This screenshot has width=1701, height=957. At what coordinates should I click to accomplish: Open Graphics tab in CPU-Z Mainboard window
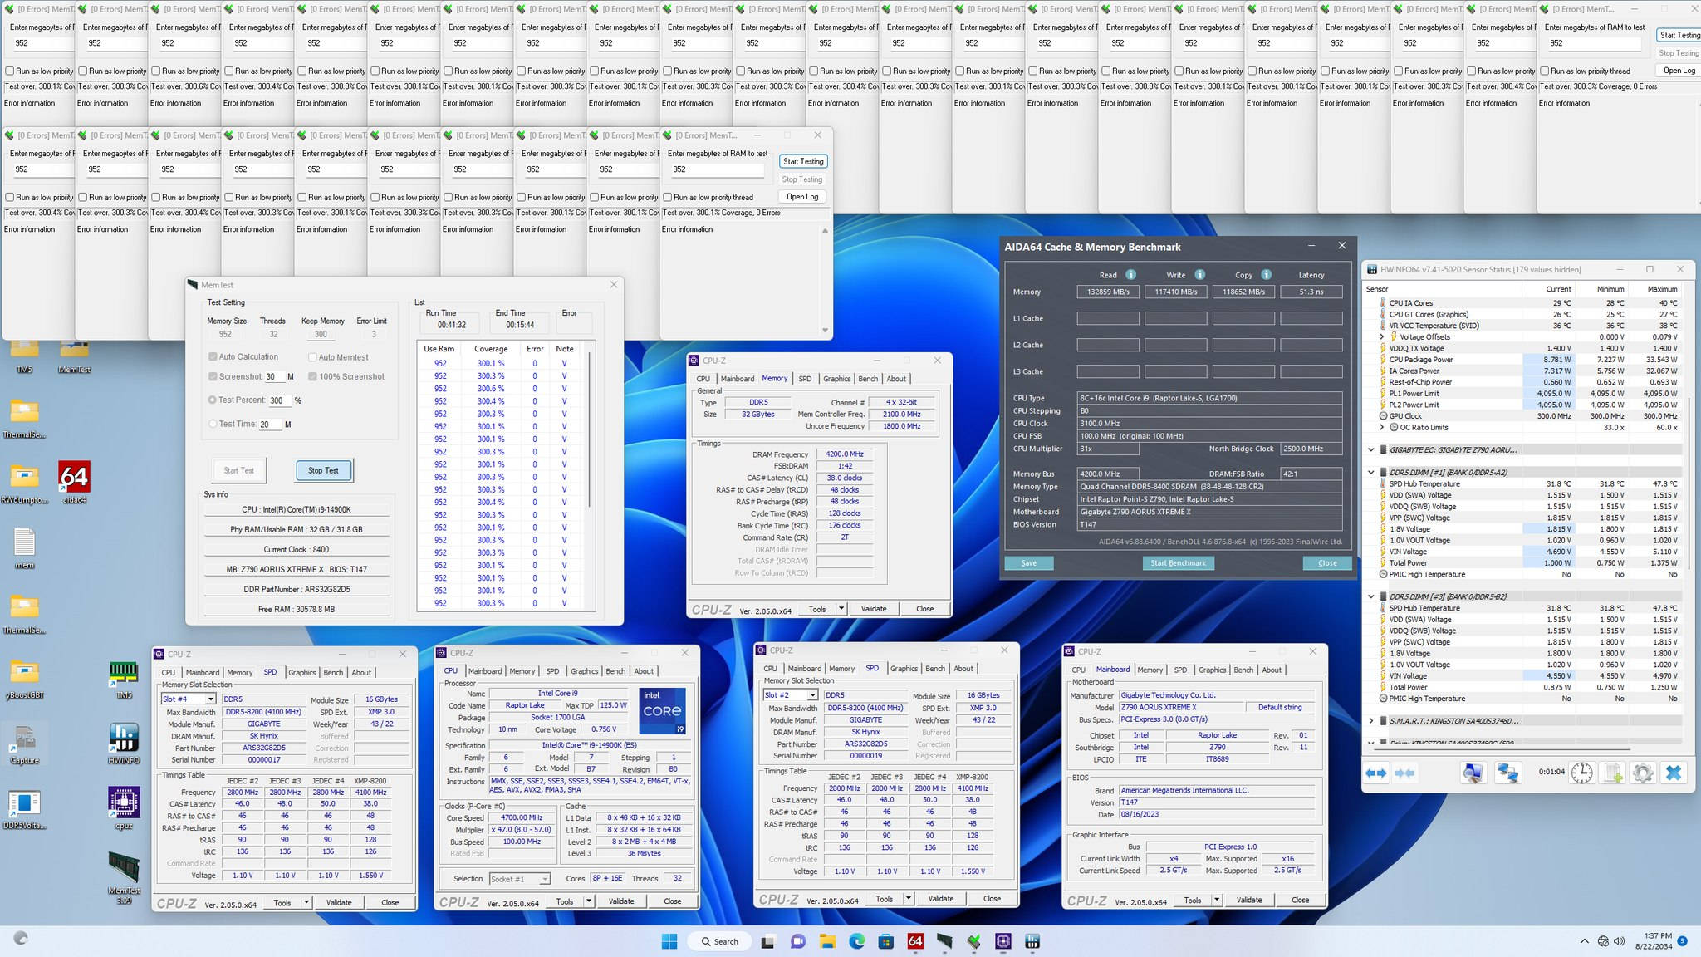[1212, 670]
